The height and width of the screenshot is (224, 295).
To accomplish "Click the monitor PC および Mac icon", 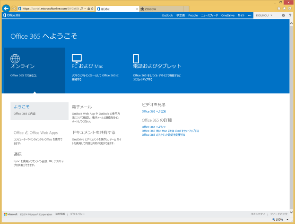I will point(77,59).
